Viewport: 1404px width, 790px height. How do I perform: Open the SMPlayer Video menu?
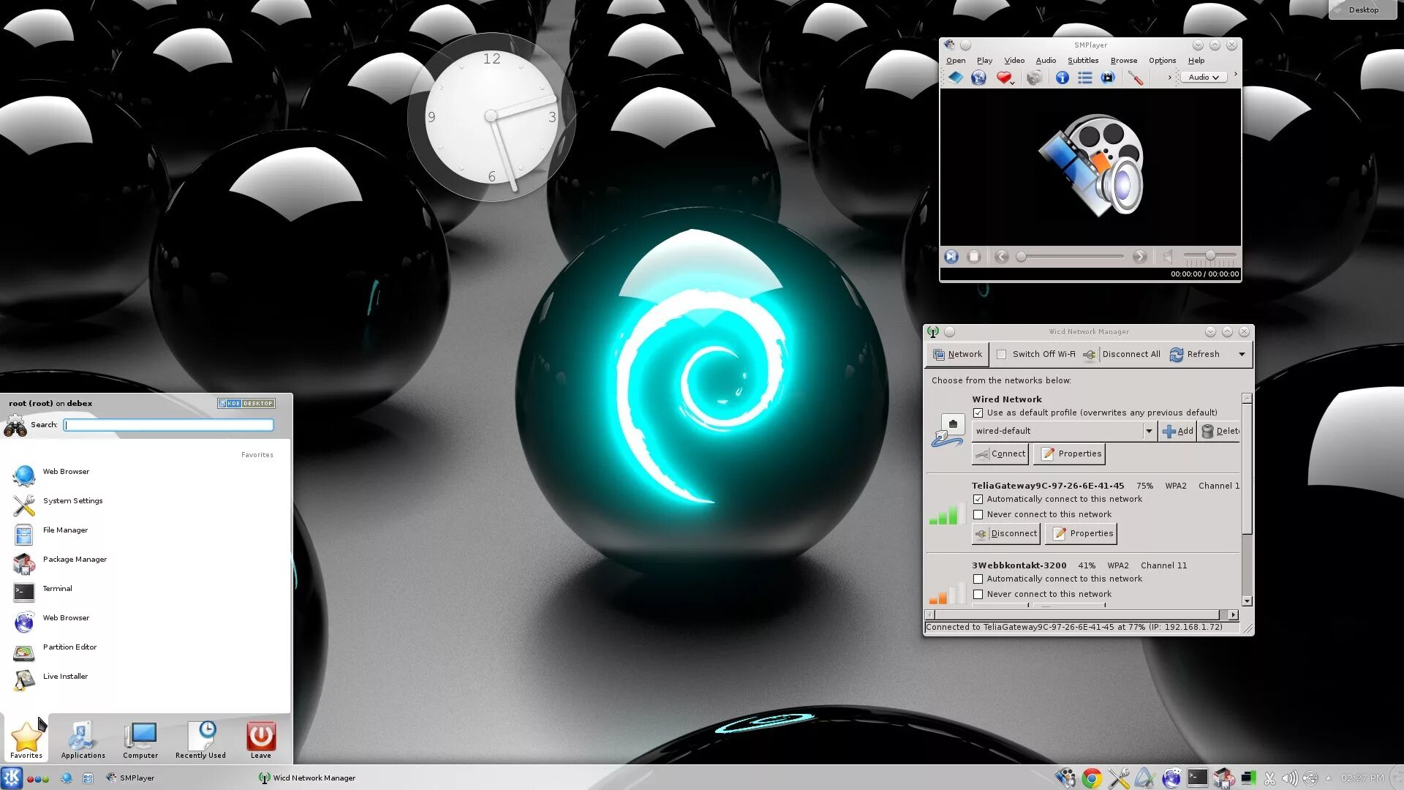coord(1014,61)
